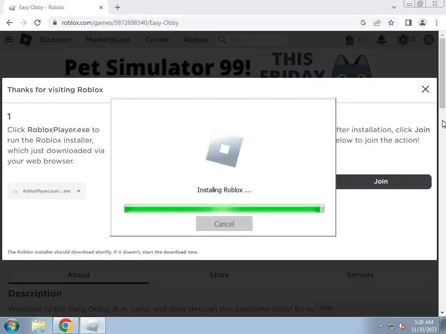Bookmark this page with the star

coord(391,23)
